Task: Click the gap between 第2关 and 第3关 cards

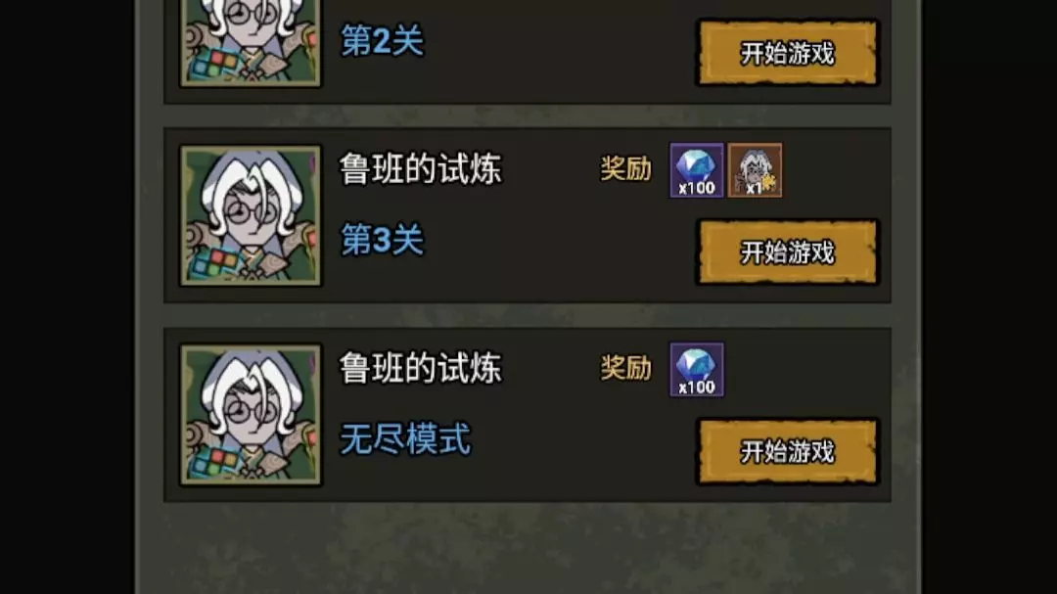Action: 528,116
